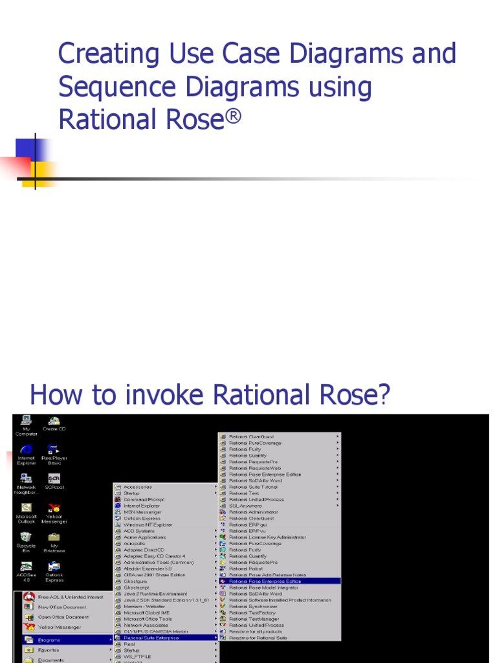497x663 pixels.
Task: Open Programs in the Start menu
Action: (67, 640)
